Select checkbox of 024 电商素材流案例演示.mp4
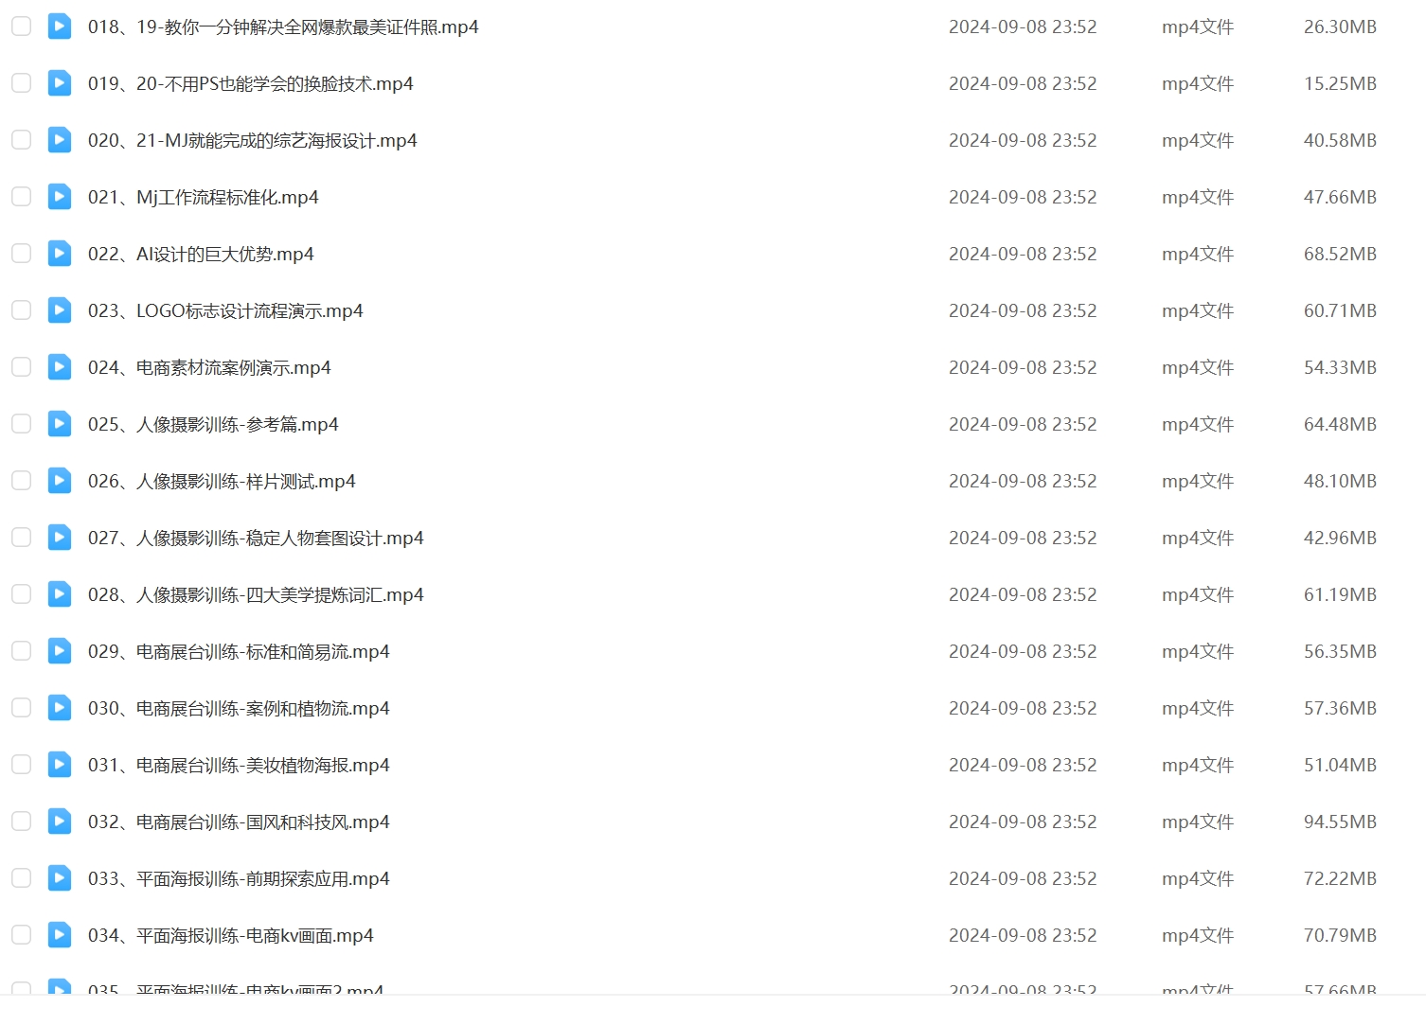 (x=21, y=367)
